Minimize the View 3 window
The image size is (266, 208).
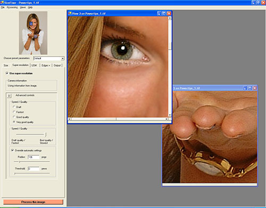pos(159,13)
